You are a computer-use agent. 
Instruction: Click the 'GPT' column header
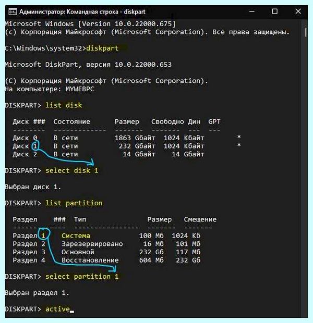tap(214, 121)
